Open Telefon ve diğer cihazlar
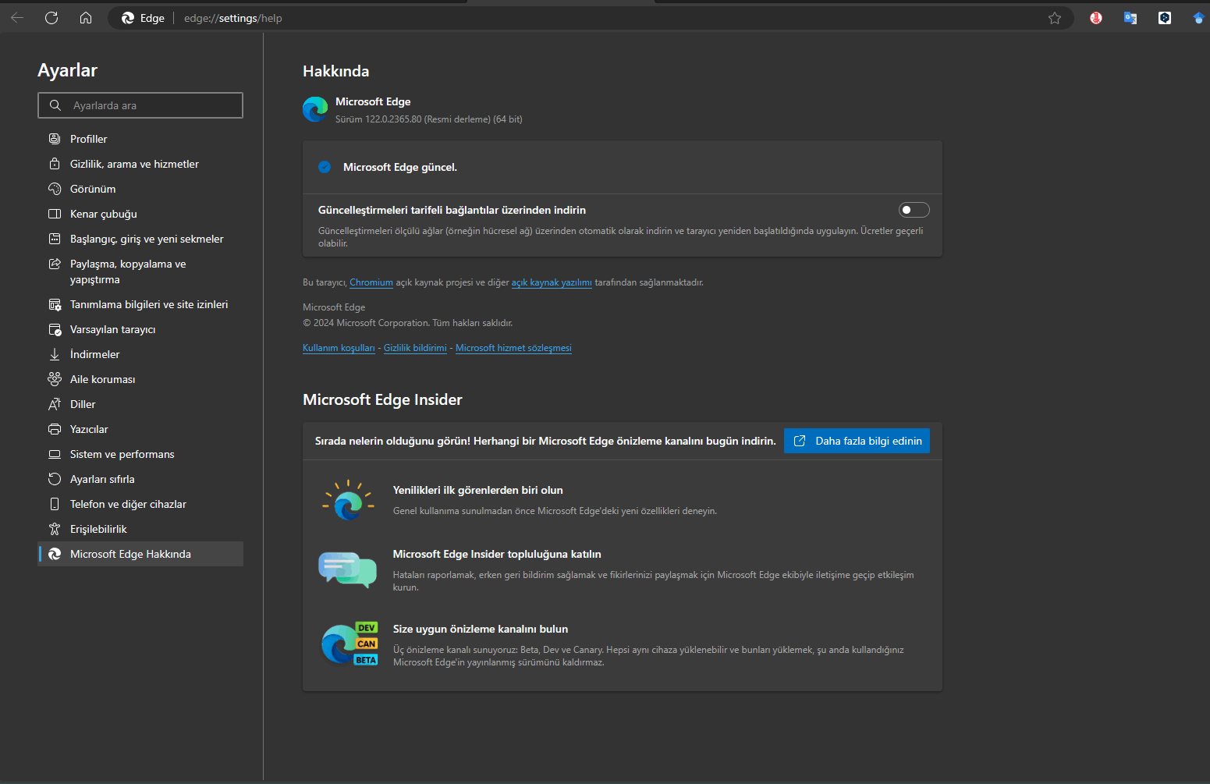1210x784 pixels. 140,504
